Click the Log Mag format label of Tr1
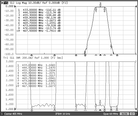Image resolution: width=138 pixels, height=116 pixels. [x=21, y=3]
